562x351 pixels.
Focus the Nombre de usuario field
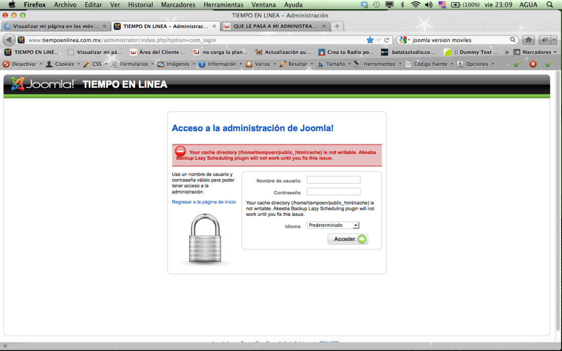coord(333,180)
